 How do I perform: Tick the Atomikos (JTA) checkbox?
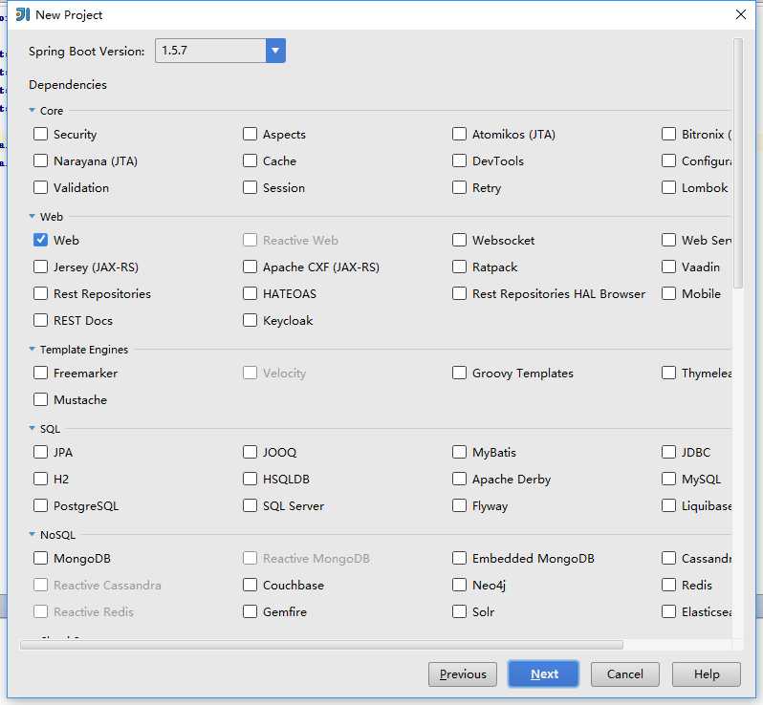[x=459, y=134]
